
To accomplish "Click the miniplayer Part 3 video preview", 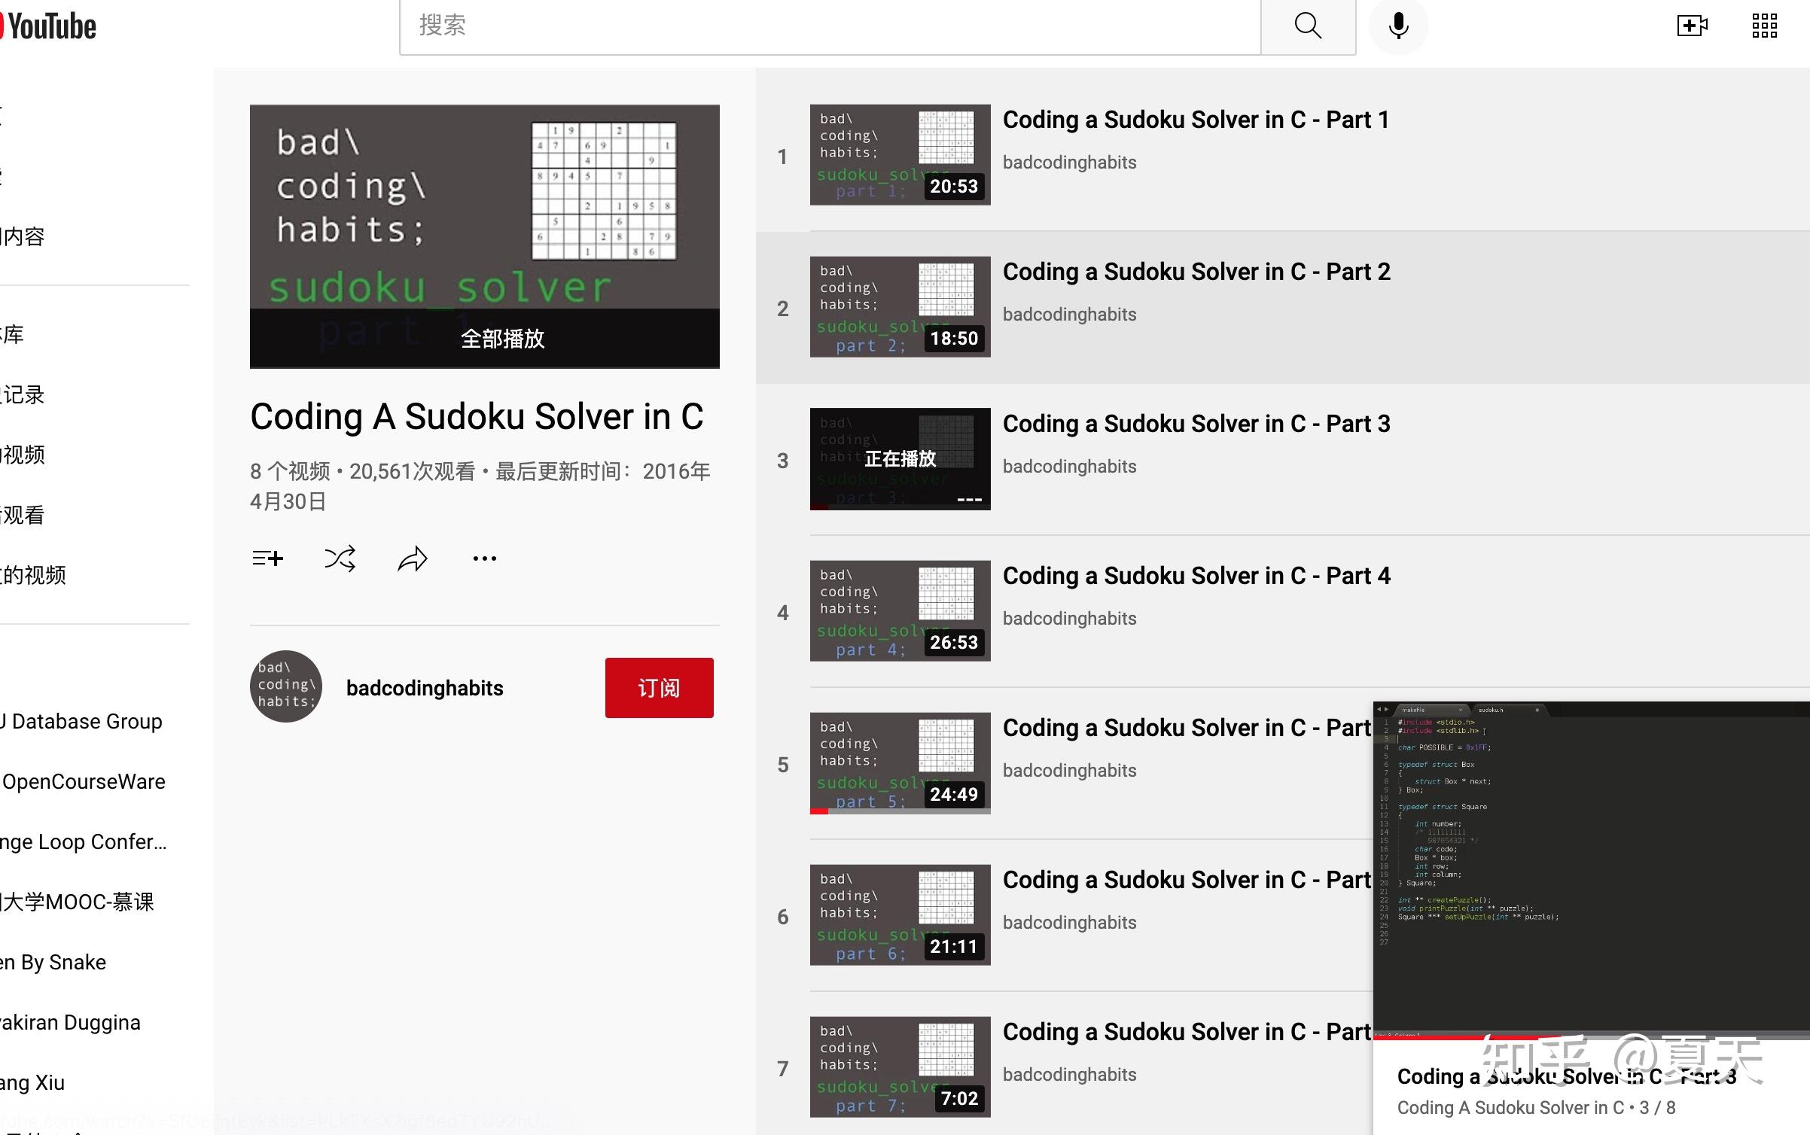I will pos(1590,866).
